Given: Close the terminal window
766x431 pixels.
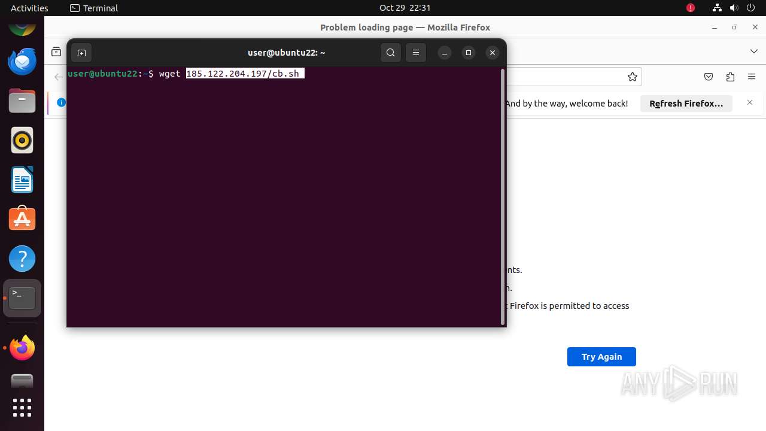Looking at the screenshot, I should click(493, 53).
